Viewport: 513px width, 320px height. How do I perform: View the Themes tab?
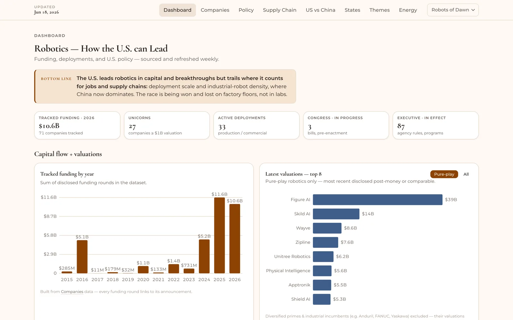pos(379,10)
